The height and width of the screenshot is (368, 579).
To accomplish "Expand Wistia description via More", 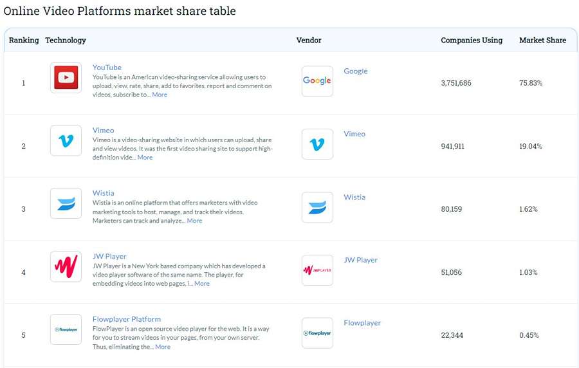I will coord(194,221).
